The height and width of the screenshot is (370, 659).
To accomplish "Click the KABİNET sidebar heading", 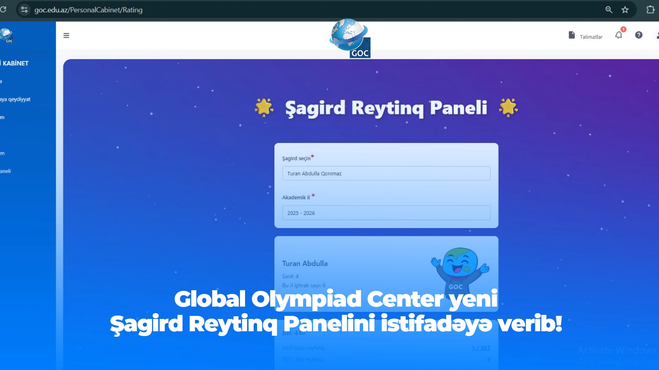I will [15, 63].
